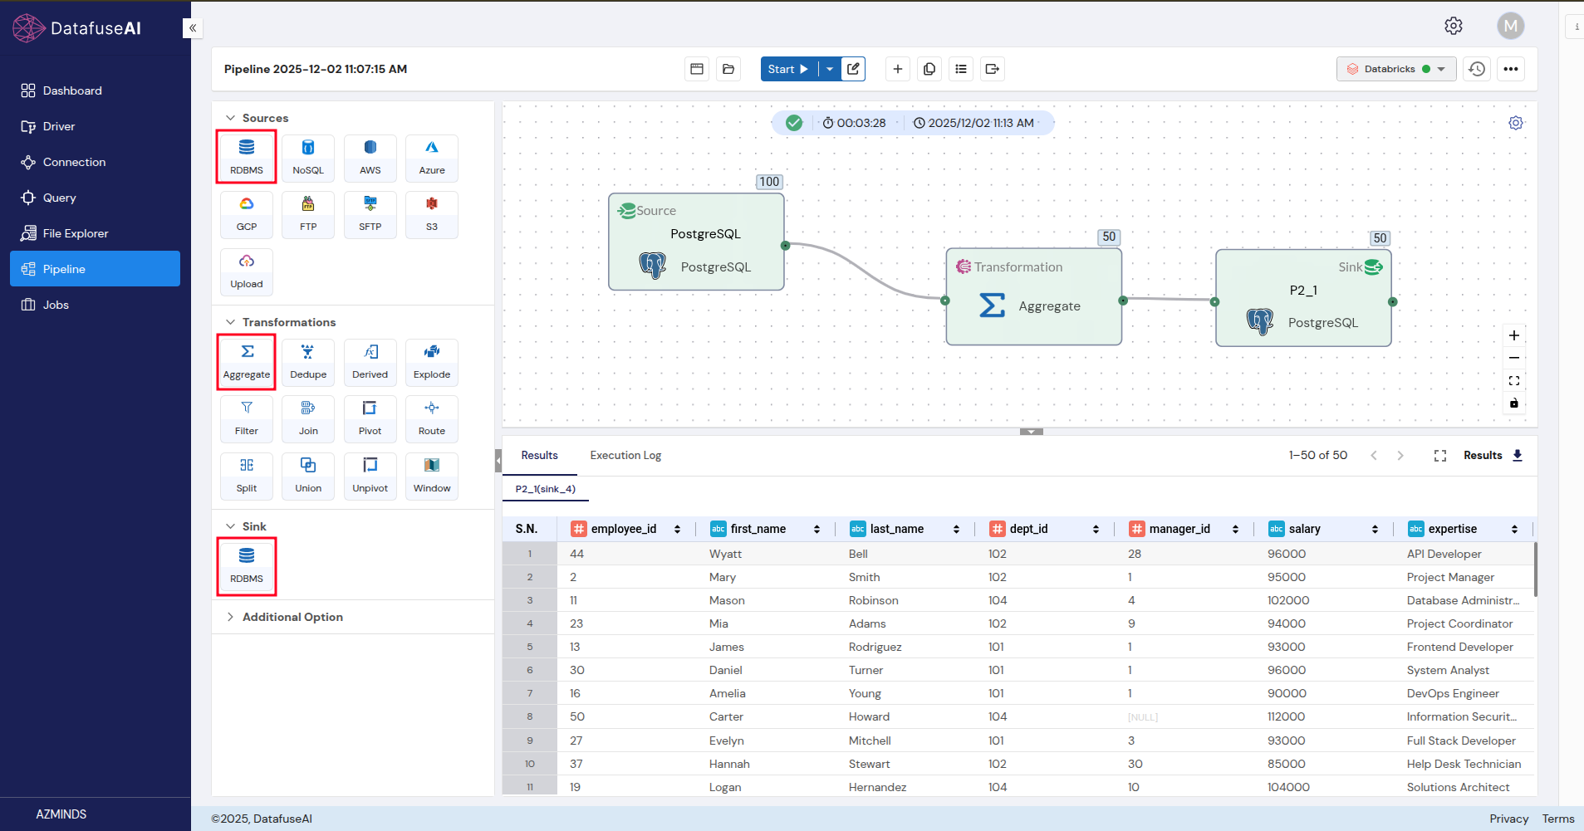Toggle the canvas lock control

[x=1513, y=403]
